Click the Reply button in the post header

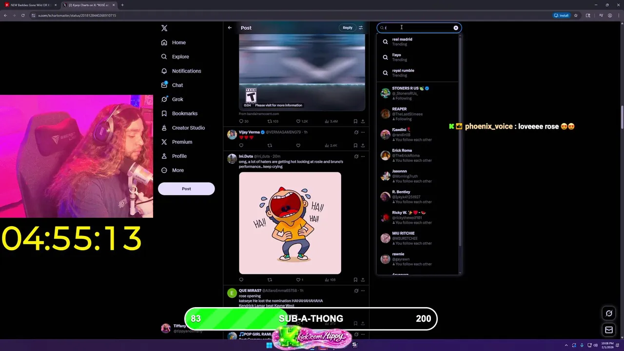coord(347,28)
